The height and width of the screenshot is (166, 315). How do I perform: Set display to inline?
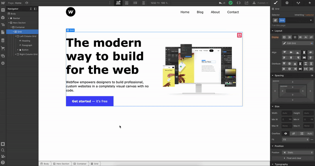coord(306,37)
